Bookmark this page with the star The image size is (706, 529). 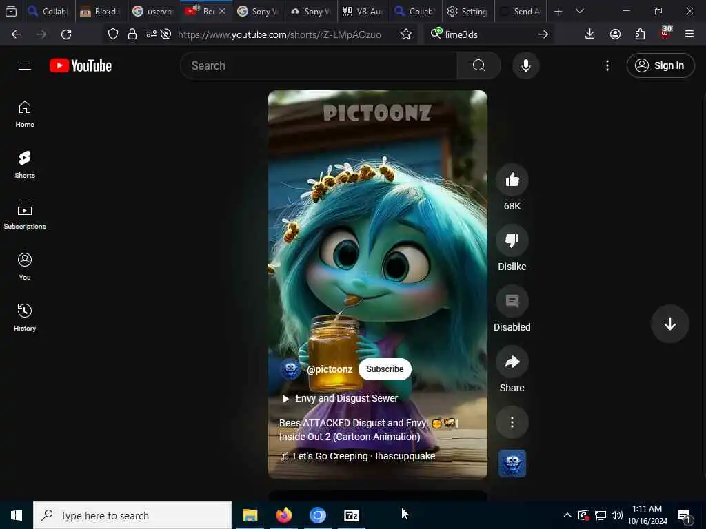click(x=405, y=34)
